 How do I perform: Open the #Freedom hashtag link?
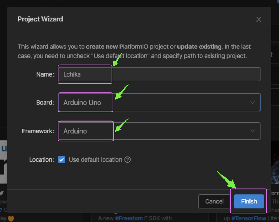point(129,218)
